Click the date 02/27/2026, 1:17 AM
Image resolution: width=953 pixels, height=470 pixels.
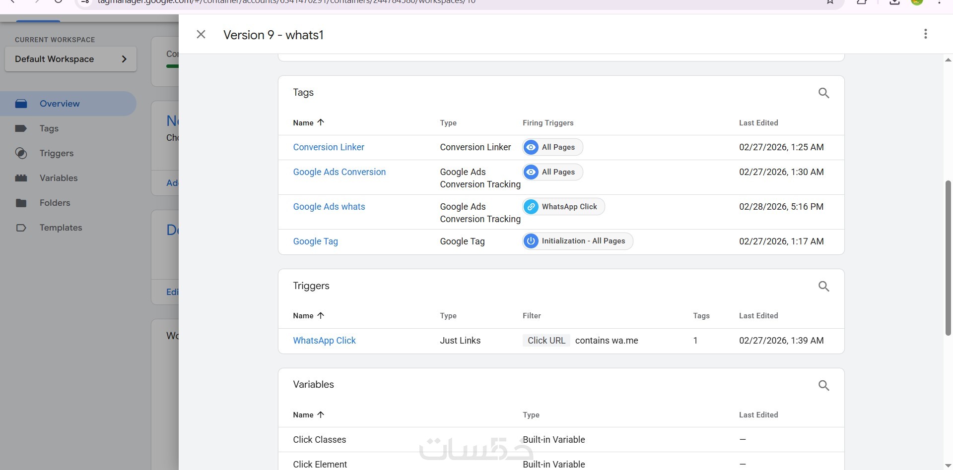click(x=781, y=241)
